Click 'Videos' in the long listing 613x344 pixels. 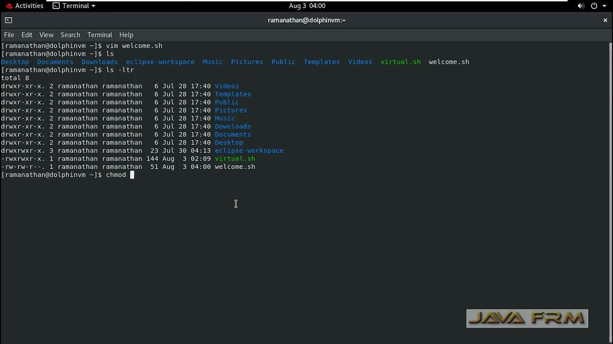(227, 86)
